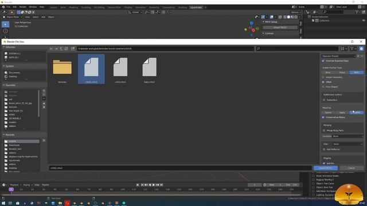Open the Genitalia dropdown

coord(348,136)
